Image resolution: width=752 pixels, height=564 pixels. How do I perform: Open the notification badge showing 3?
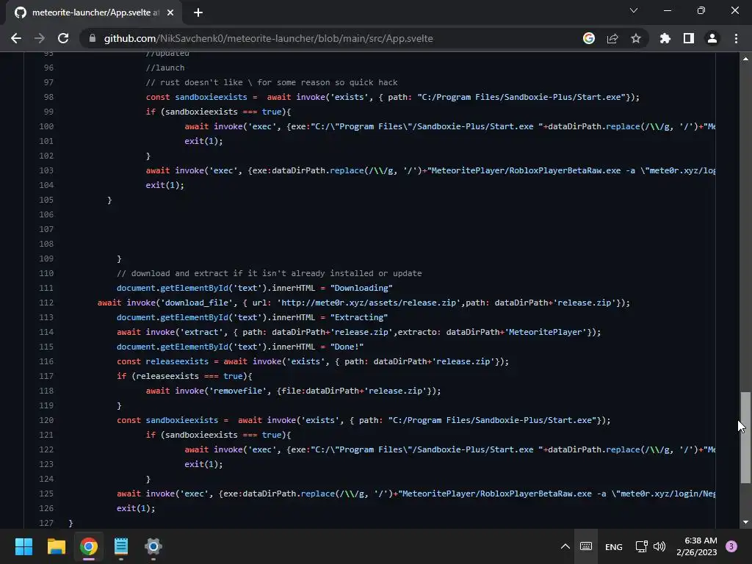coord(731,546)
